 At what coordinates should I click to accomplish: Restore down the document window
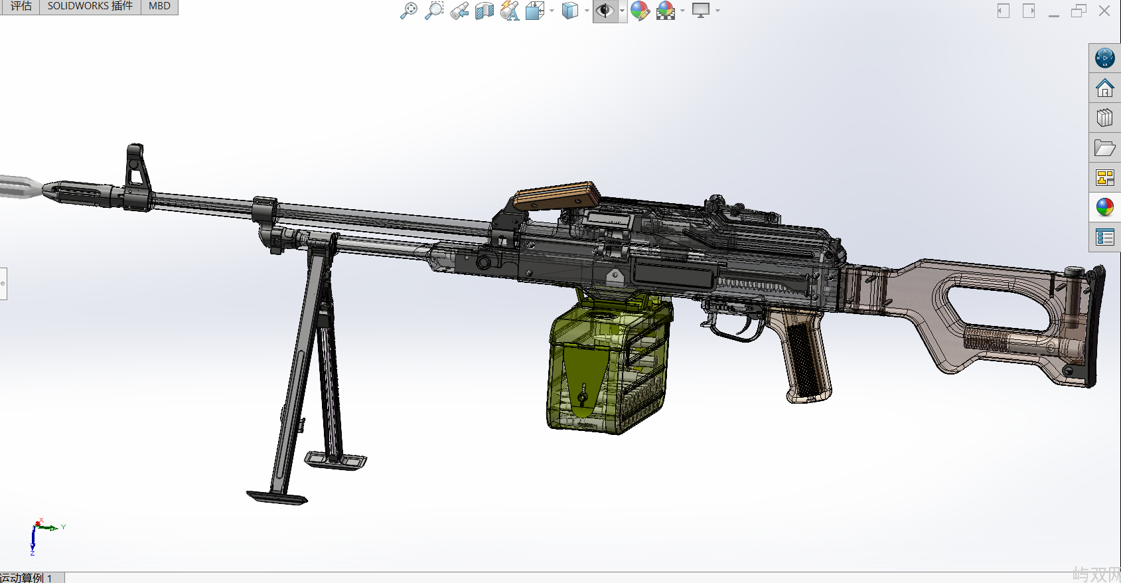(1079, 11)
